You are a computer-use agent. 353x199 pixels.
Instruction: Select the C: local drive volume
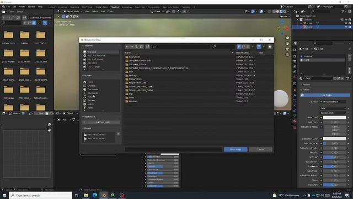click(101, 52)
